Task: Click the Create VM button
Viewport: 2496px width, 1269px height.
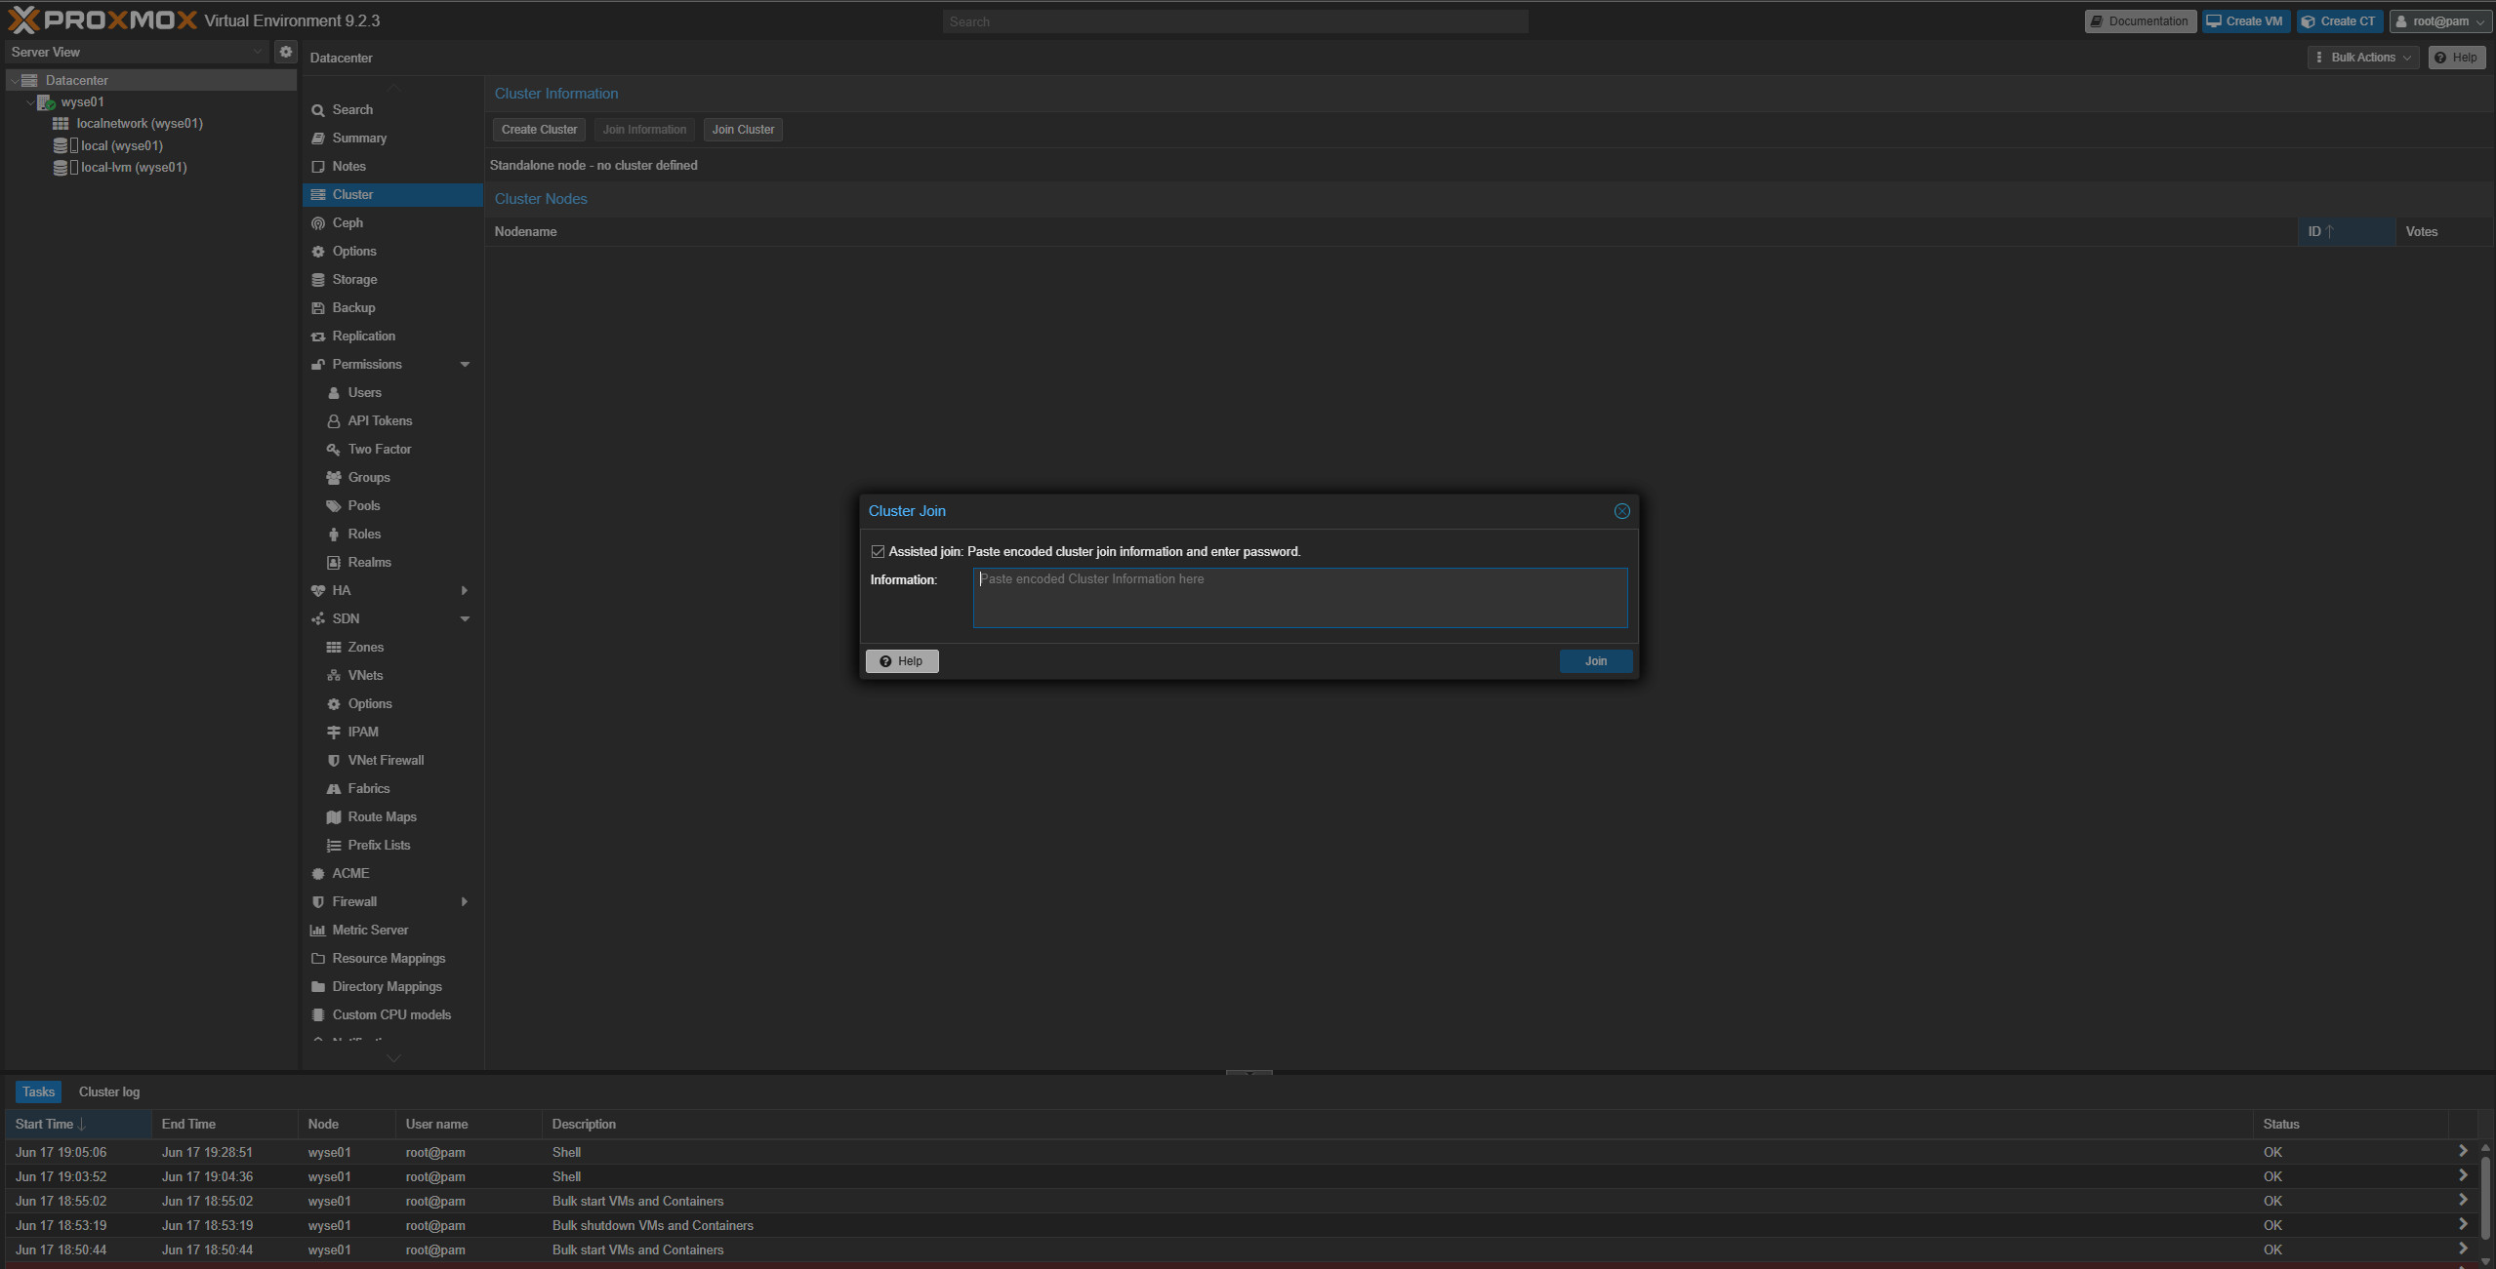Action: (2244, 21)
